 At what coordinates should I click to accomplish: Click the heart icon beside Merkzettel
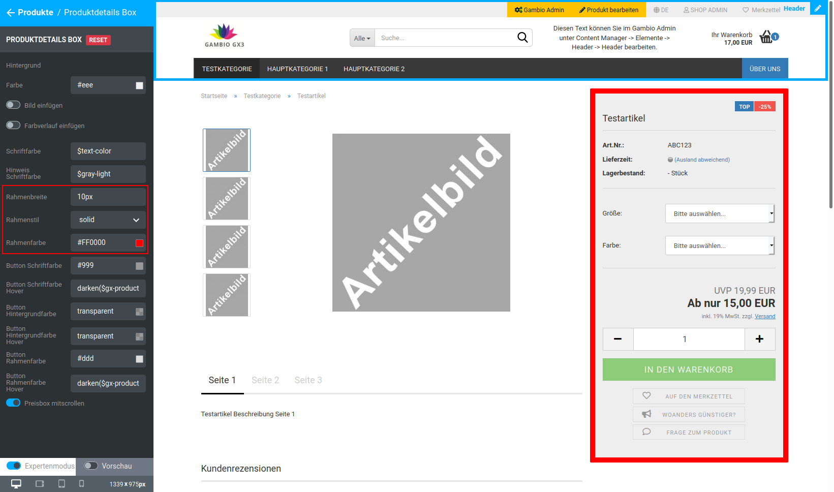[x=745, y=9]
